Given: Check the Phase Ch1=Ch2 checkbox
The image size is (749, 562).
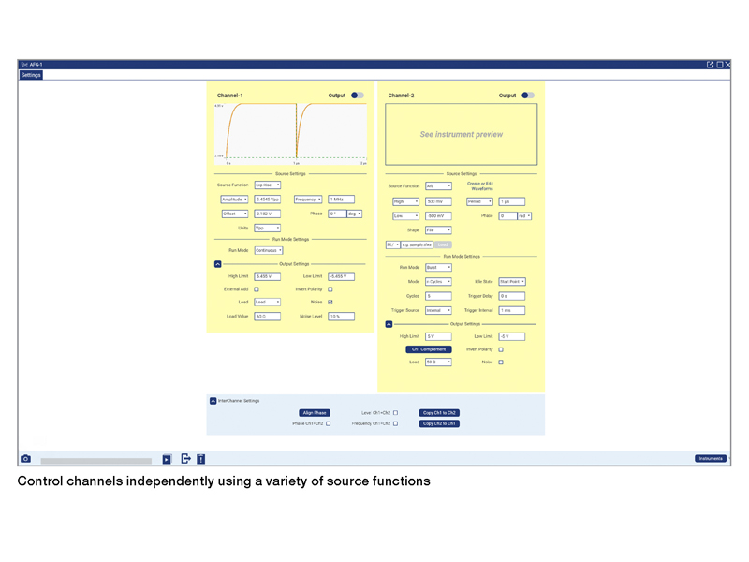Looking at the screenshot, I should click(329, 423).
